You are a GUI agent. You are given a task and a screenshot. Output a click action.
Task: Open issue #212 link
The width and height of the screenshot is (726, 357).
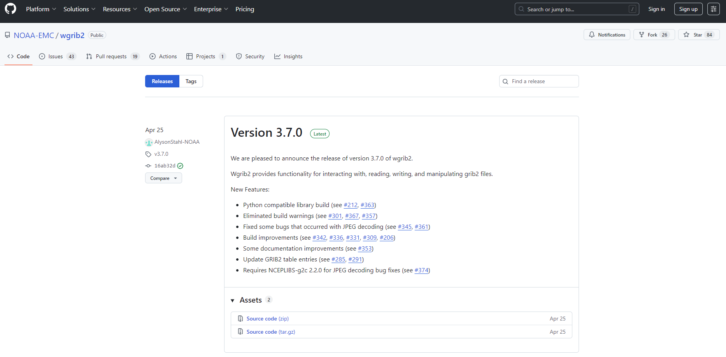tap(351, 205)
